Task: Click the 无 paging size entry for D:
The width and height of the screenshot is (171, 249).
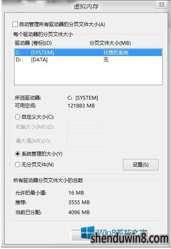Action: click(106, 60)
